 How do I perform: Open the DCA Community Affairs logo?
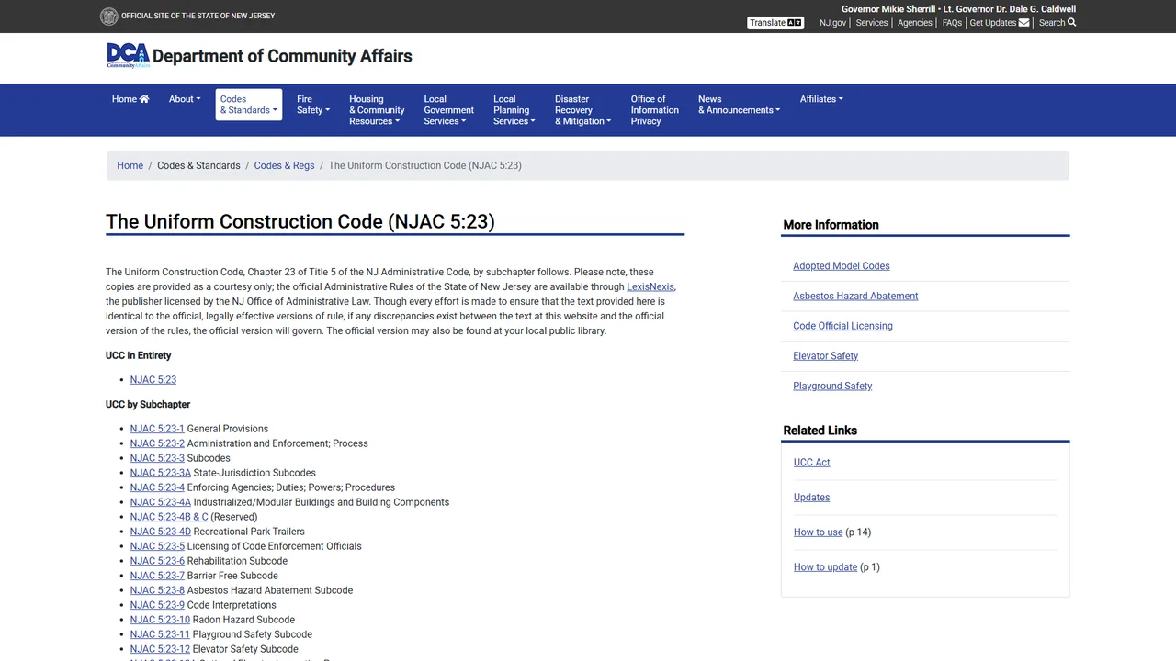(128, 56)
